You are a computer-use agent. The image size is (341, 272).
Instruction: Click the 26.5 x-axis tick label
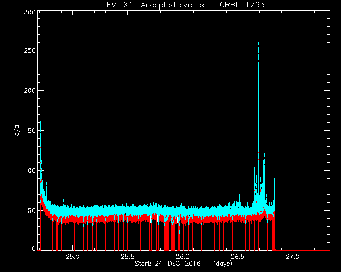(x=238, y=257)
